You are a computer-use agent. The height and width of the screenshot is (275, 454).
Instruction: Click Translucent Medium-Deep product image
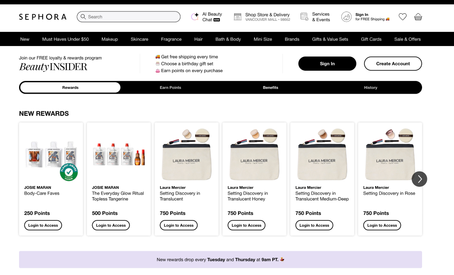[322, 155]
